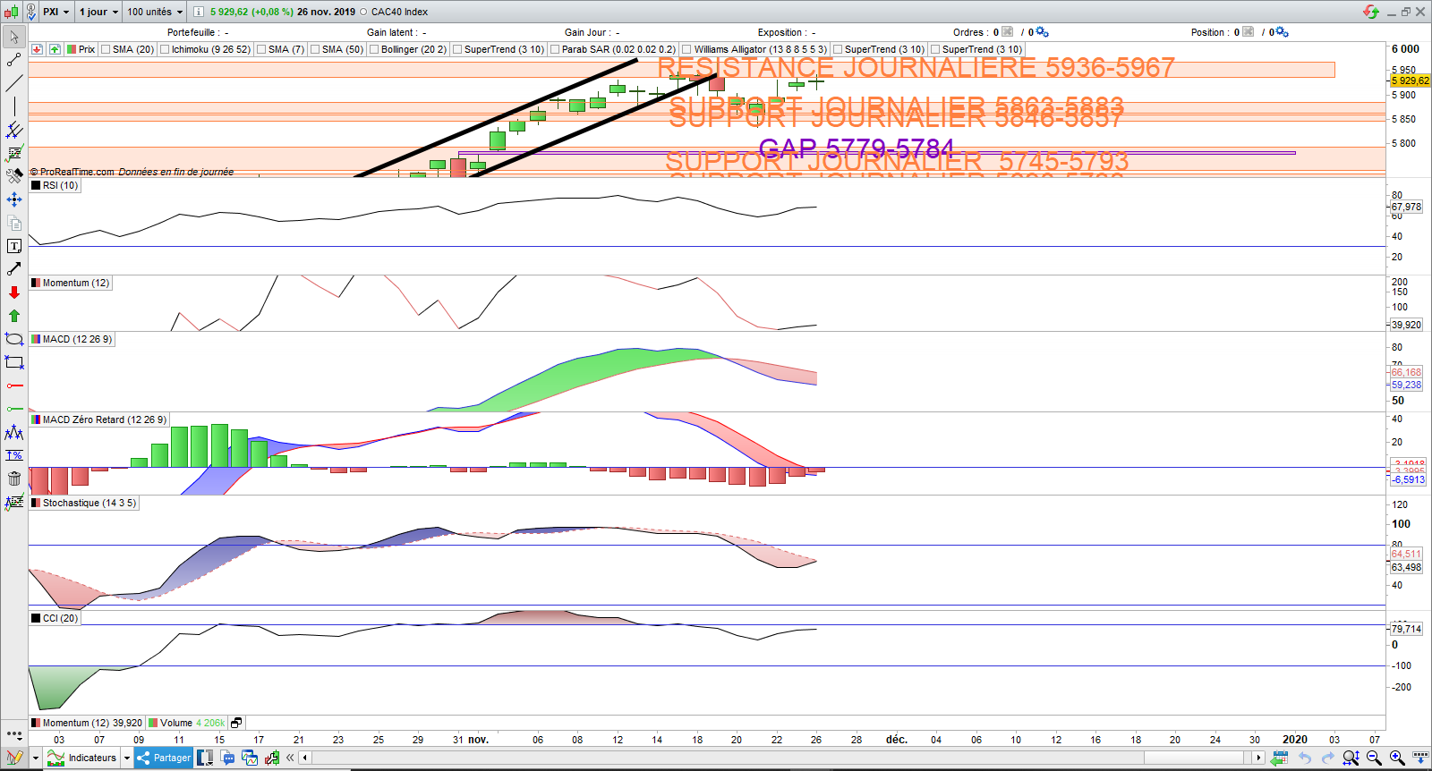Enable the Bollinger (20 2) checkbox
Viewport: 1432px width, 771px height.
pyautogui.click(x=374, y=49)
